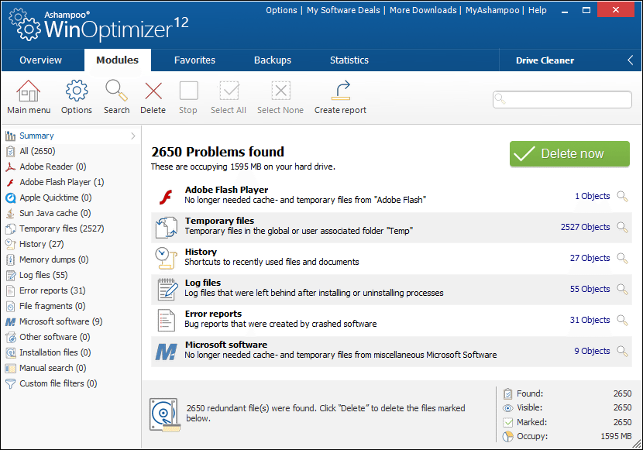Open the 31 Objects link
643x450 pixels.
pos(590,320)
